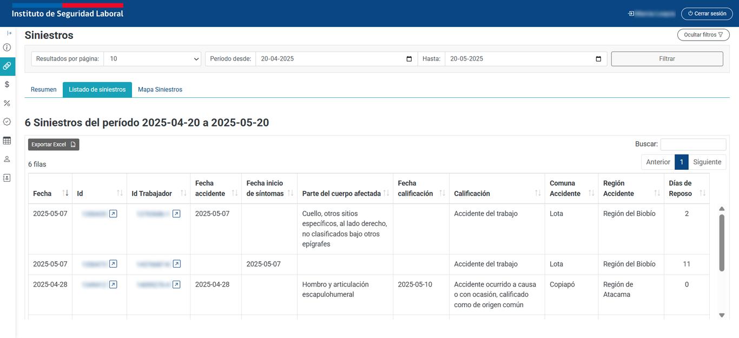739x338 pixels.
Task: Switch to the Resumen tab
Action: click(43, 90)
